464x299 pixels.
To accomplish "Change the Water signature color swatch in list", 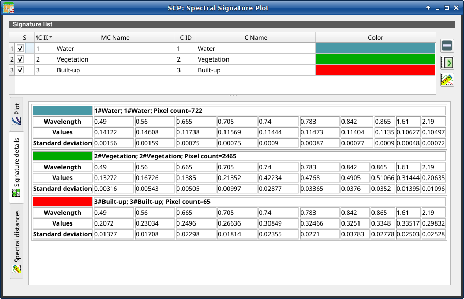I will (375, 48).
